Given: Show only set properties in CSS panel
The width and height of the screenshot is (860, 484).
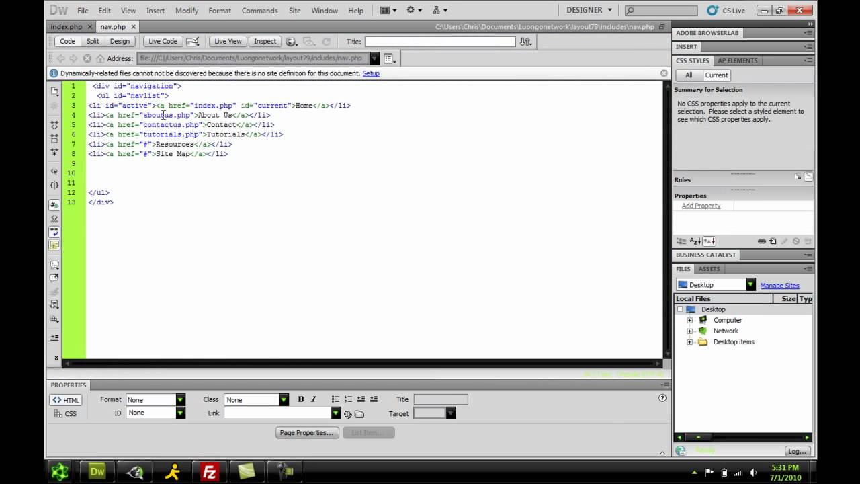Looking at the screenshot, I should click(x=709, y=241).
